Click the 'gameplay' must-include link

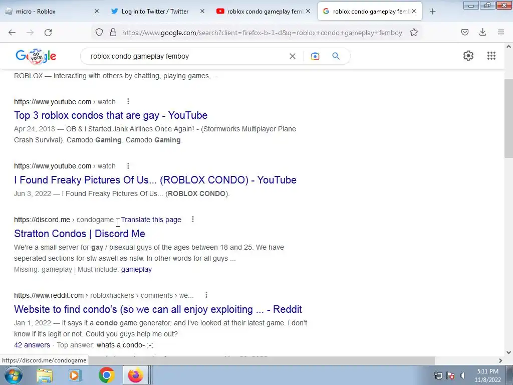pos(136,269)
